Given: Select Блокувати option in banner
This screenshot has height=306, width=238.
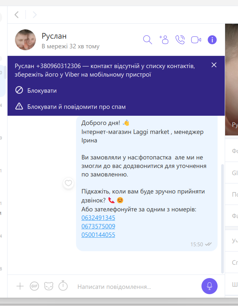Looking at the screenshot, I should 36,91.
